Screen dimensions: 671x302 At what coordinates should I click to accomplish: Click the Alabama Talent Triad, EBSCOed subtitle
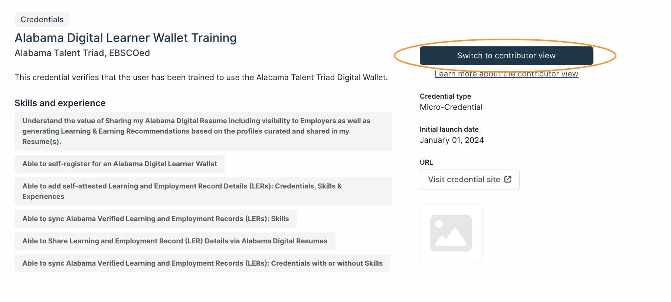[x=82, y=53]
